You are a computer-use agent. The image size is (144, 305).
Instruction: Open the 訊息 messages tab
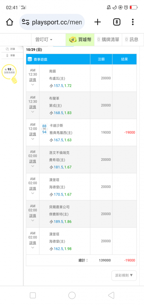(x=132, y=40)
